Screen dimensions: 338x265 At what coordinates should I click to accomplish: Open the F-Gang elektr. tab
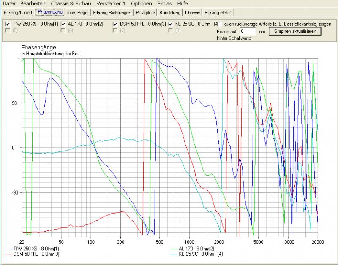pyautogui.click(x=219, y=12)
